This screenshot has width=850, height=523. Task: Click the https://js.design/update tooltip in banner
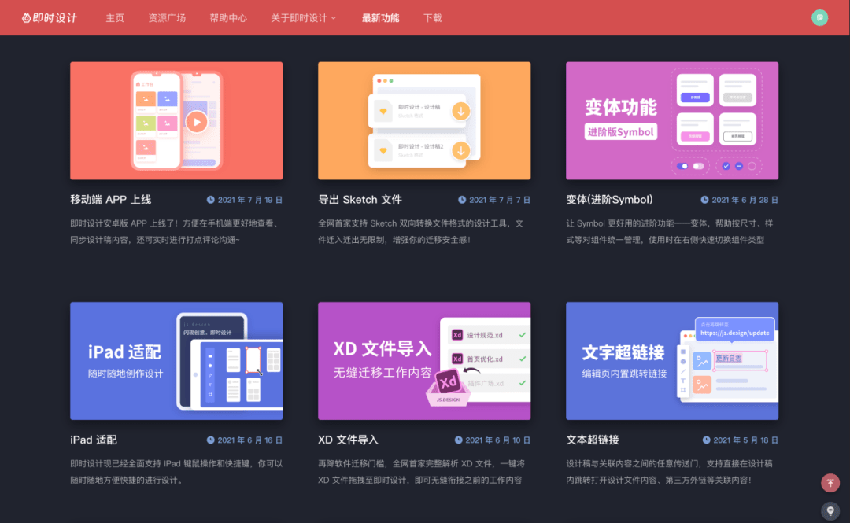point(734,330)
